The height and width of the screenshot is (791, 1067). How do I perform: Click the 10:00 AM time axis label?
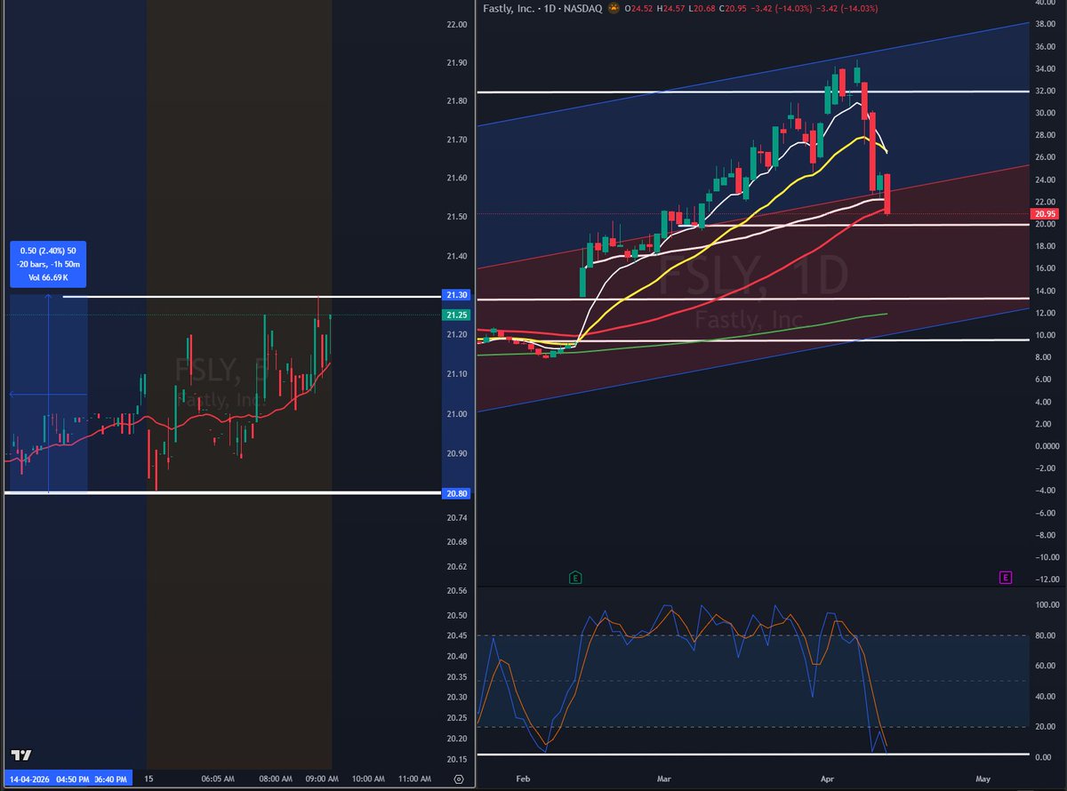click(x=368, y=779)
